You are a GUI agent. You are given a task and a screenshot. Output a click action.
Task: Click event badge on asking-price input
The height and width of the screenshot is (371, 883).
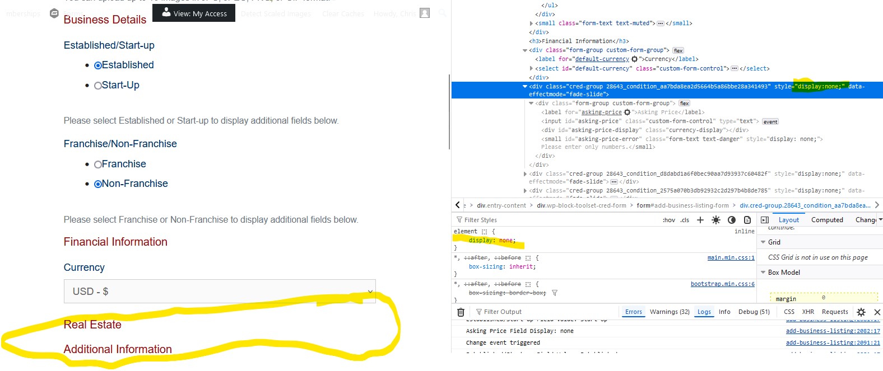[x=770, y=121]
